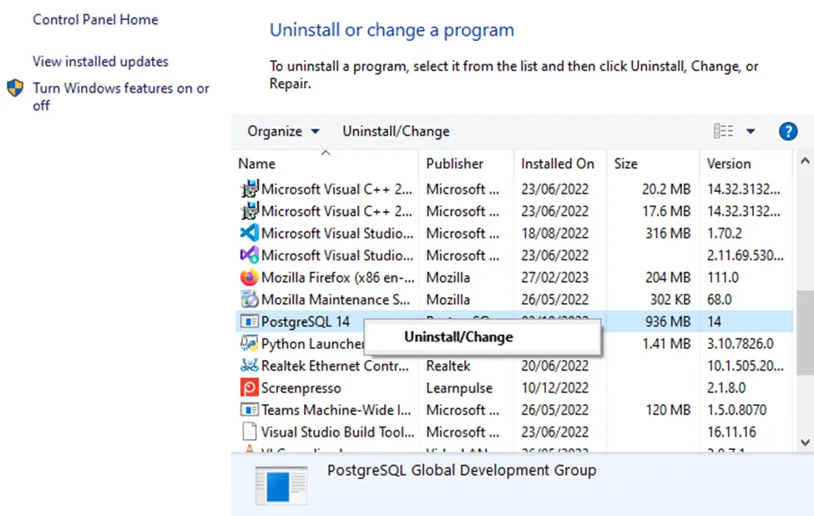814x516 pixels.
Task: Sort list by Installed On column
Action: 558,164
